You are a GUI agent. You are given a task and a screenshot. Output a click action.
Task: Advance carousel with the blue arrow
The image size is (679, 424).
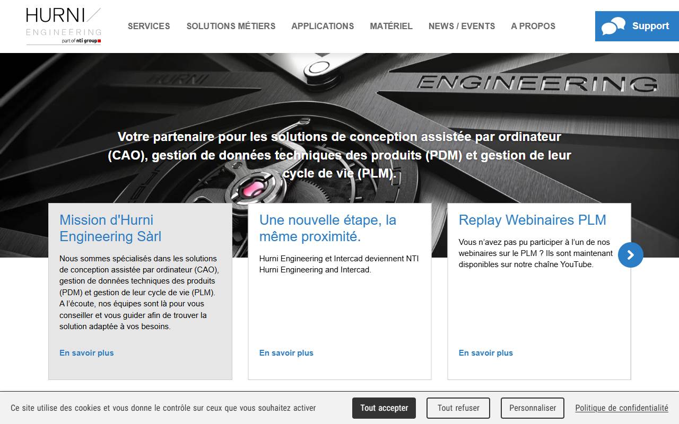631,255
